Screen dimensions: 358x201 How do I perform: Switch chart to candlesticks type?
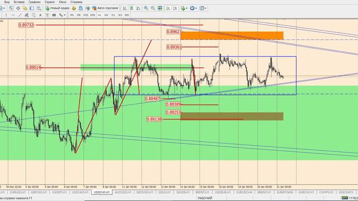131,8
